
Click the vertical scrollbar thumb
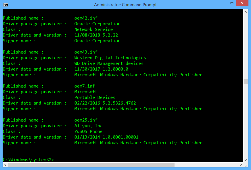[246, 81]
